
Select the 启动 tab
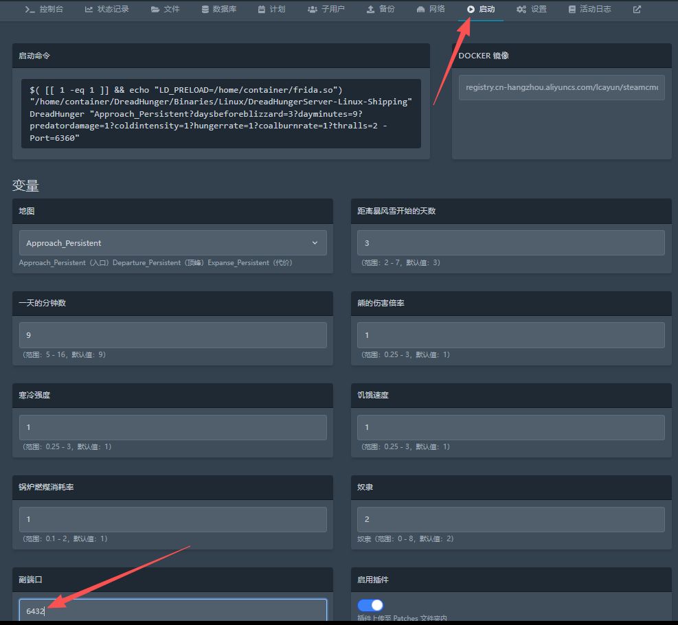tap(480, 10)
